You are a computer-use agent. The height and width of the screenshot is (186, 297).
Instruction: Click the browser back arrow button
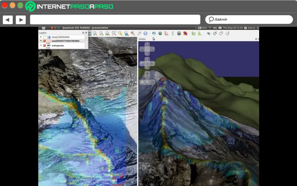click(x=7, y=20)
